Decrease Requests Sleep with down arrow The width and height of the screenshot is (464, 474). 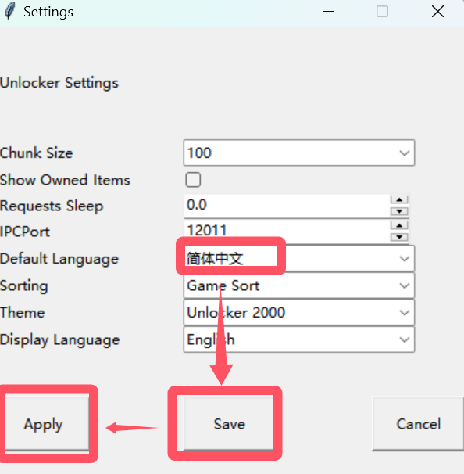[399, 211]
